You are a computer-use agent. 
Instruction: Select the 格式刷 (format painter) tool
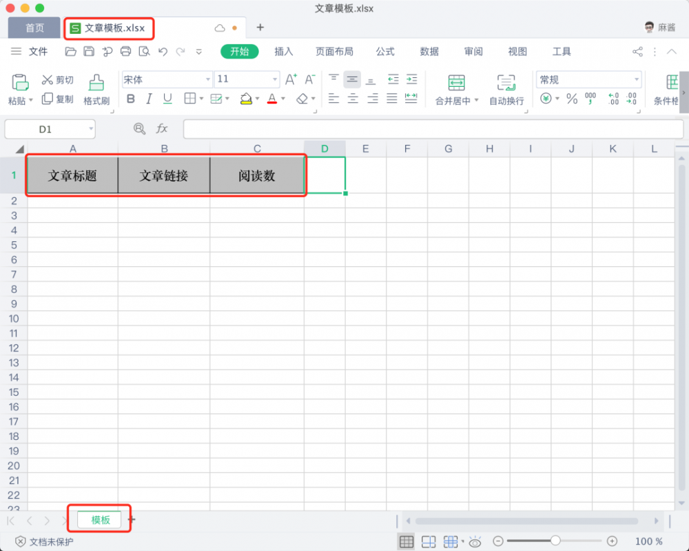(96, 90)
